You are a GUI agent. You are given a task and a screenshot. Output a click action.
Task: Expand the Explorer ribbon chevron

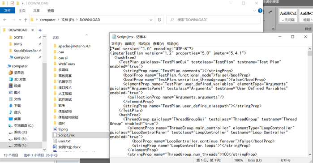254,11
